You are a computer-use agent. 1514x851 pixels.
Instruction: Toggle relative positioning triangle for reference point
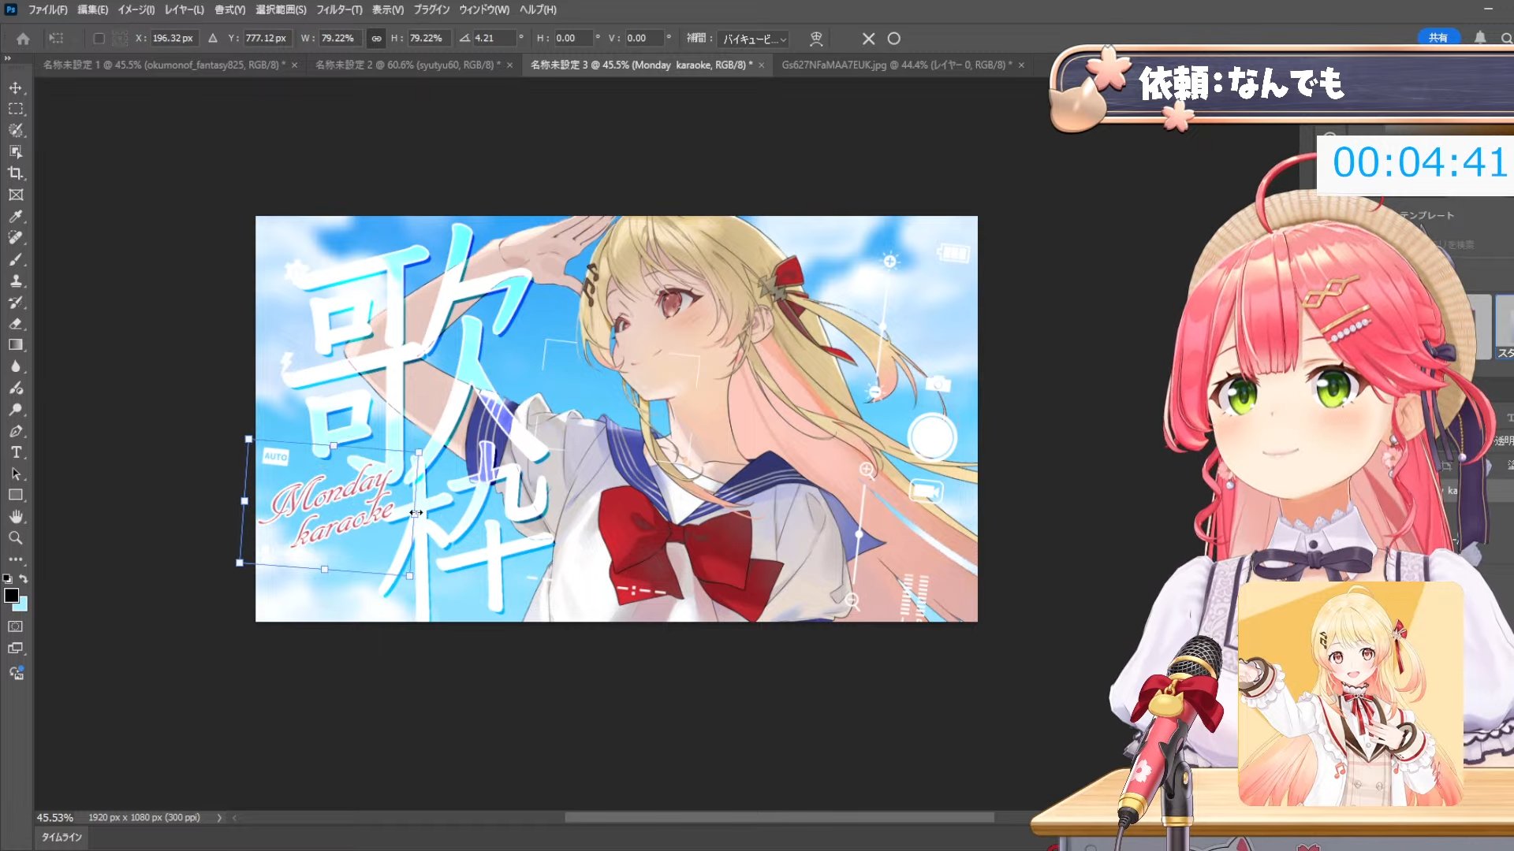coord(212,38)
